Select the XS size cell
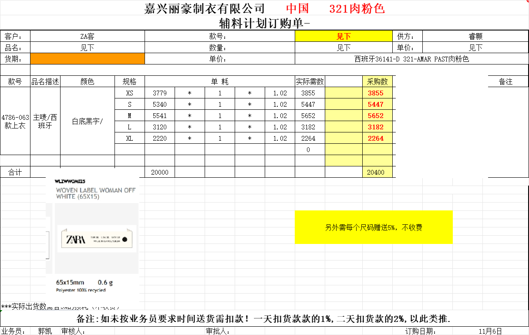The image size is (529, 335). (130, 93)
